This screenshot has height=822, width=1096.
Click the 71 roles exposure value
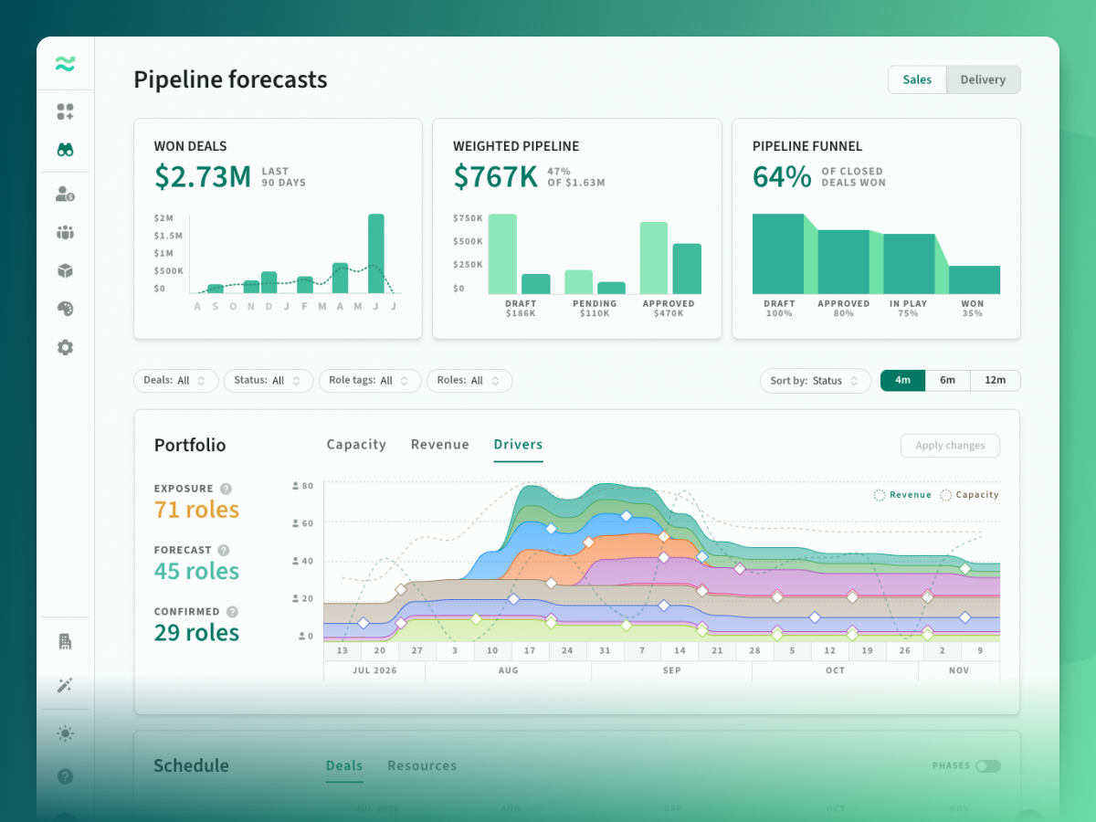[197, 510]
